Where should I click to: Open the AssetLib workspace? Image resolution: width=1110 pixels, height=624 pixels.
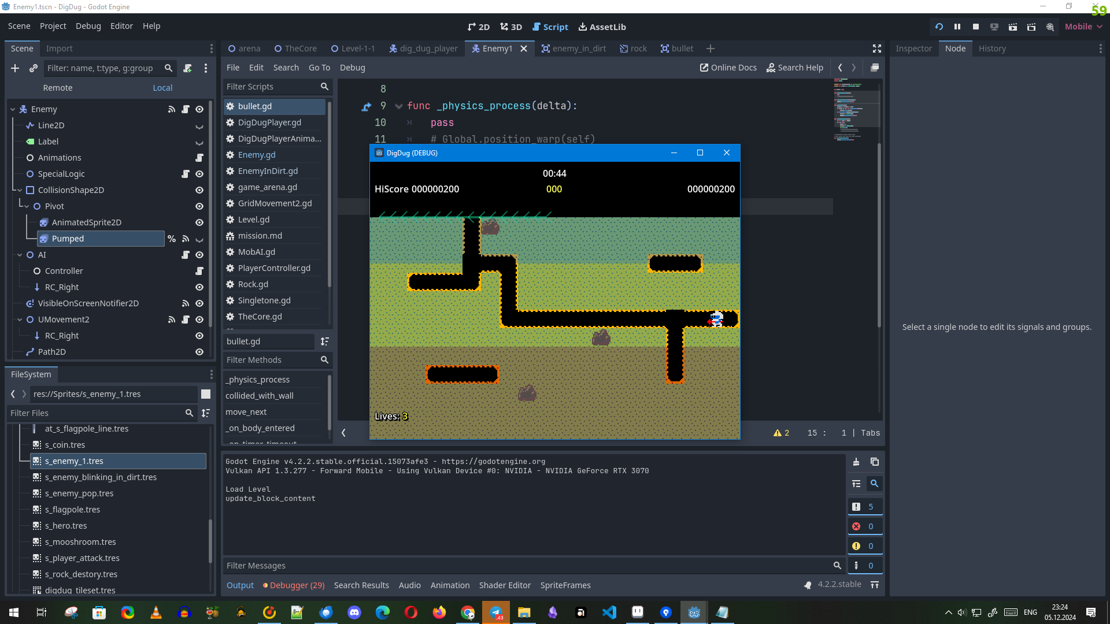602,27
